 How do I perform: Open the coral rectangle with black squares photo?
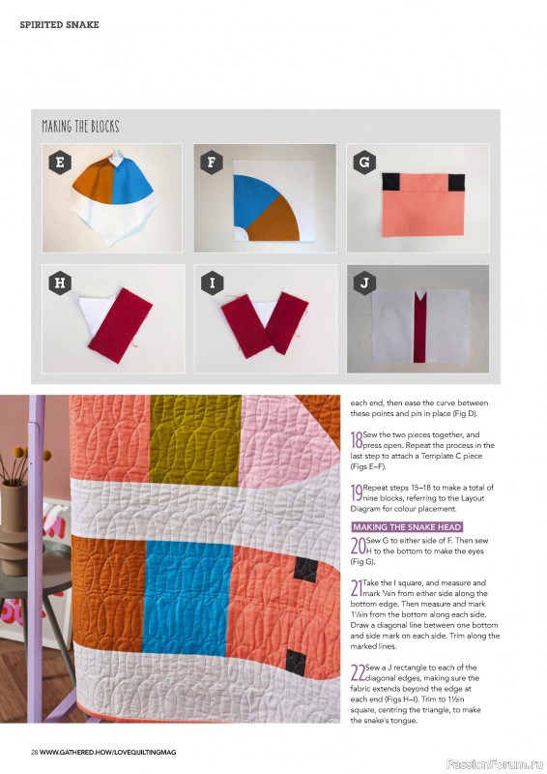[x=418, y=198]
